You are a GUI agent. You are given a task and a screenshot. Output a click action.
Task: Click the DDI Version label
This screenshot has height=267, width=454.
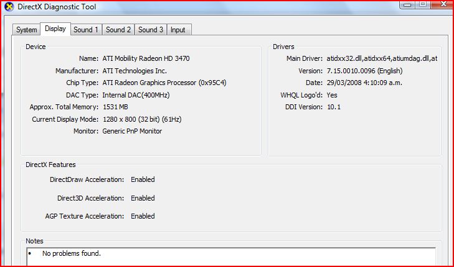pos(304,107)
